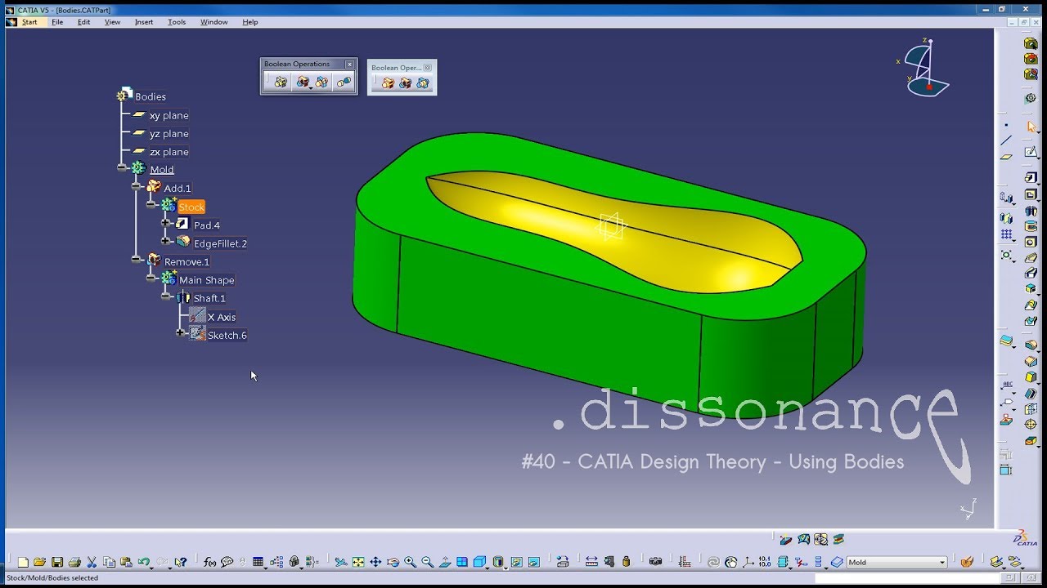
Task: Click the Create Multi-View icon
Action: 462,562
